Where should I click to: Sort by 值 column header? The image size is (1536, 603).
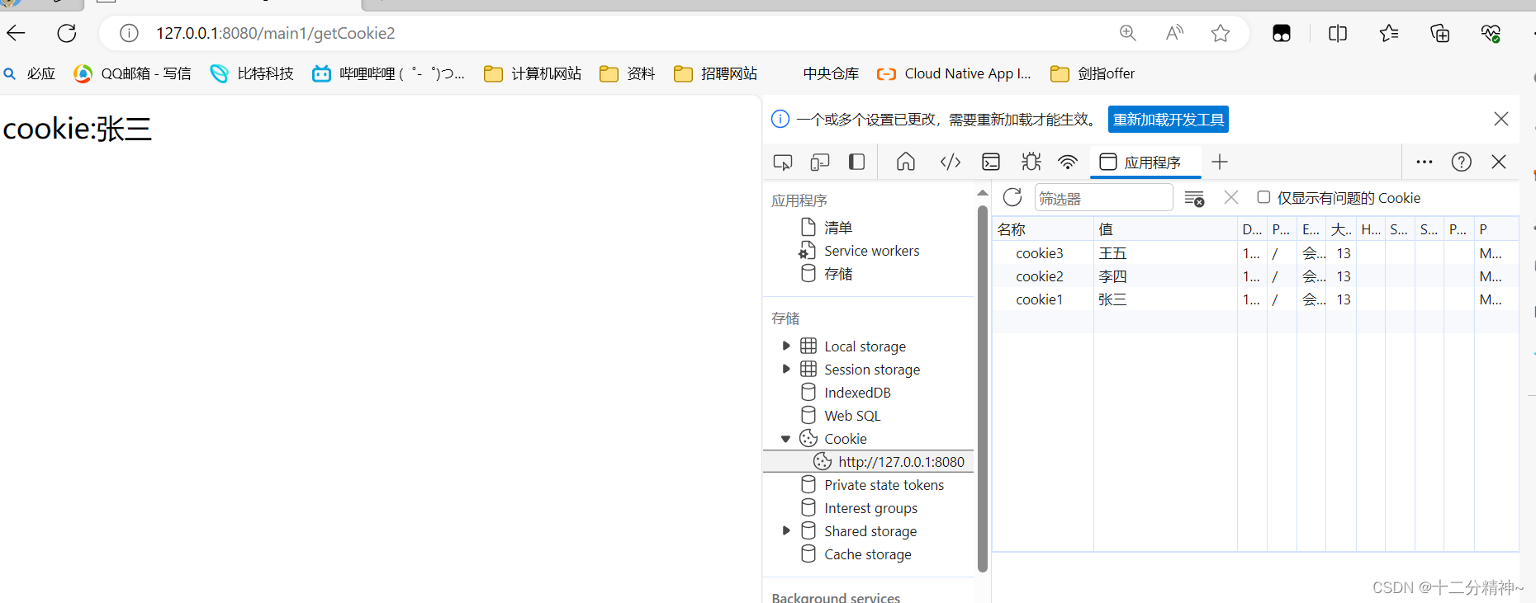(x=1165, y=229)
